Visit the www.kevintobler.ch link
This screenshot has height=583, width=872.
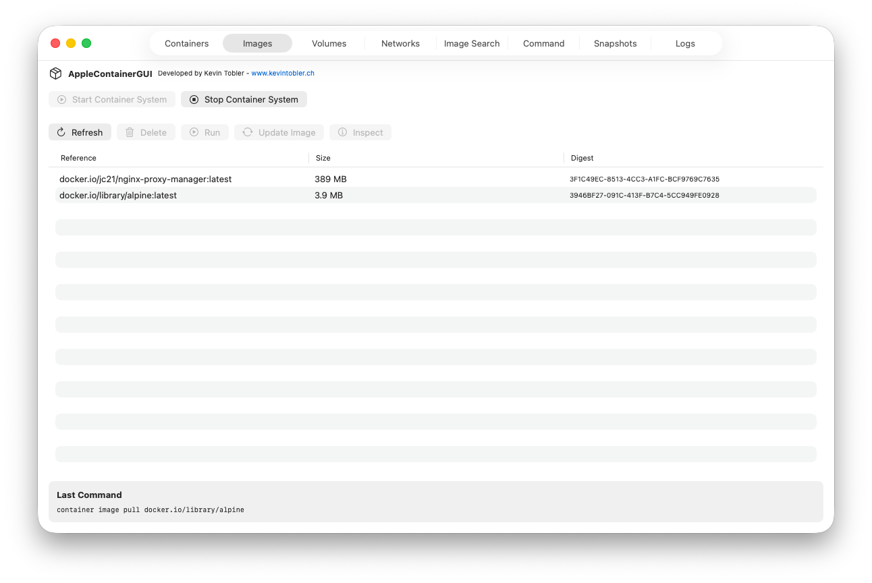(x=283, y=73)
